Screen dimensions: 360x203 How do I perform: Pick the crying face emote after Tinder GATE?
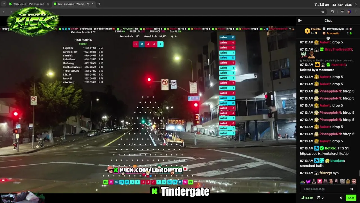tap(325, 181)
